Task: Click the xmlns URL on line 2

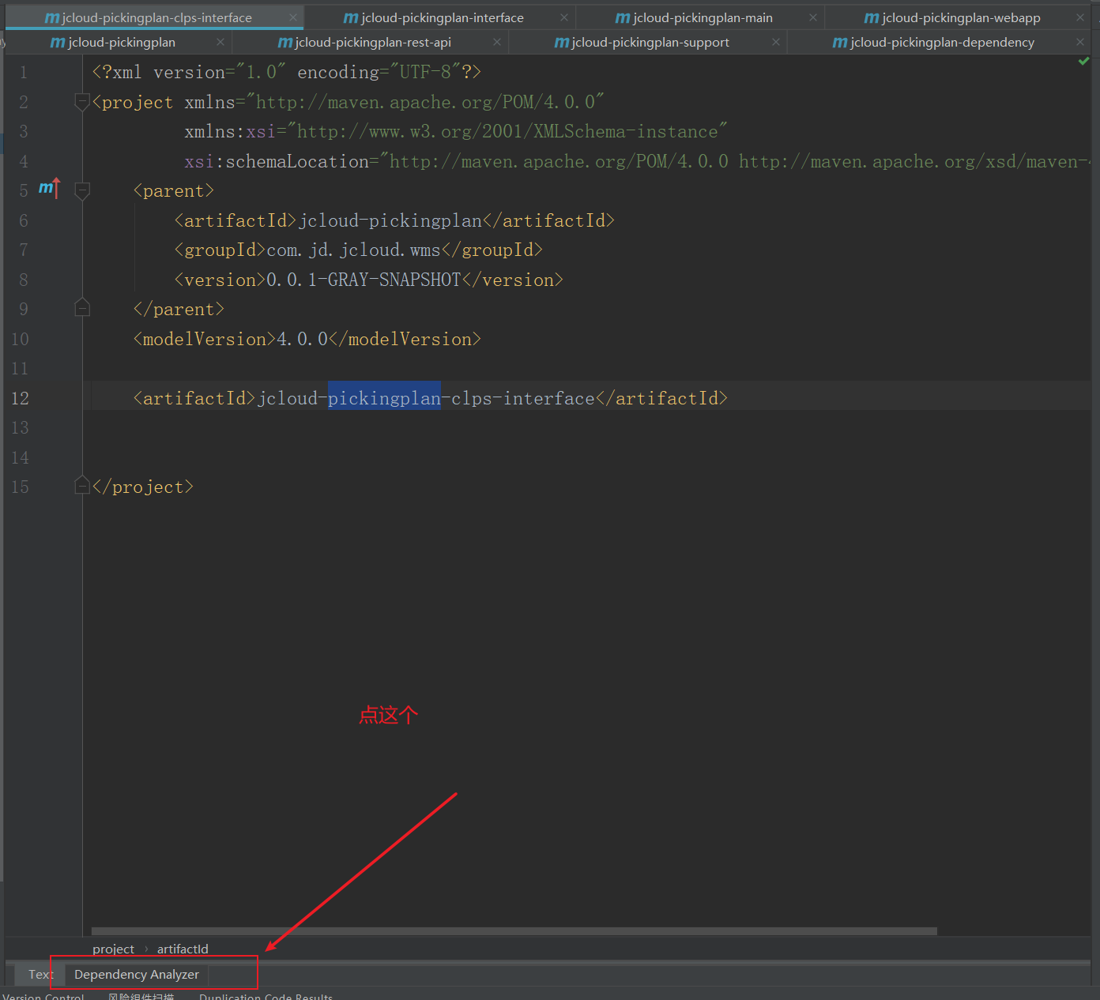Action: (x=425, y=102)
